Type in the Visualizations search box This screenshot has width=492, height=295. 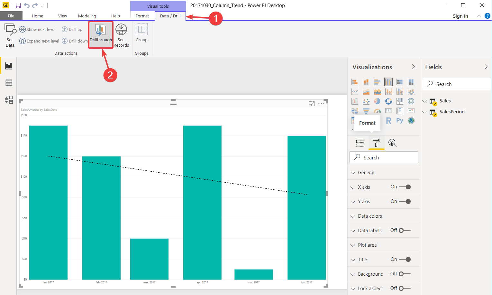(384, 157)
